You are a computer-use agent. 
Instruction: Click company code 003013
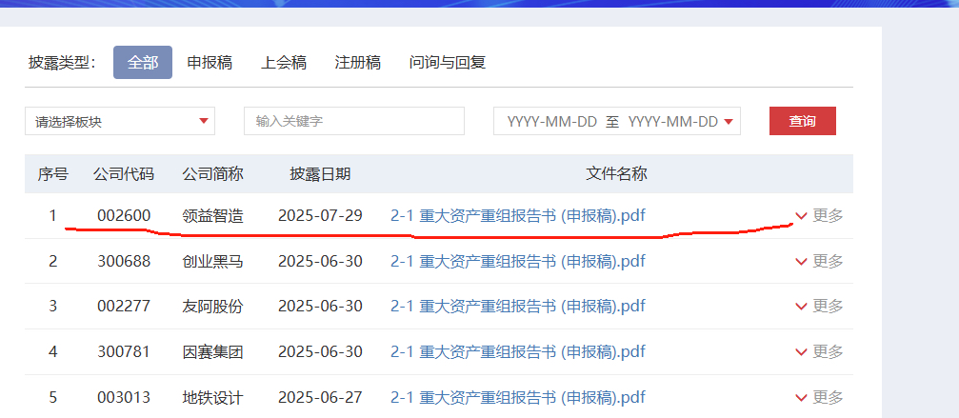pyautogui.click(x=124, y=398)
